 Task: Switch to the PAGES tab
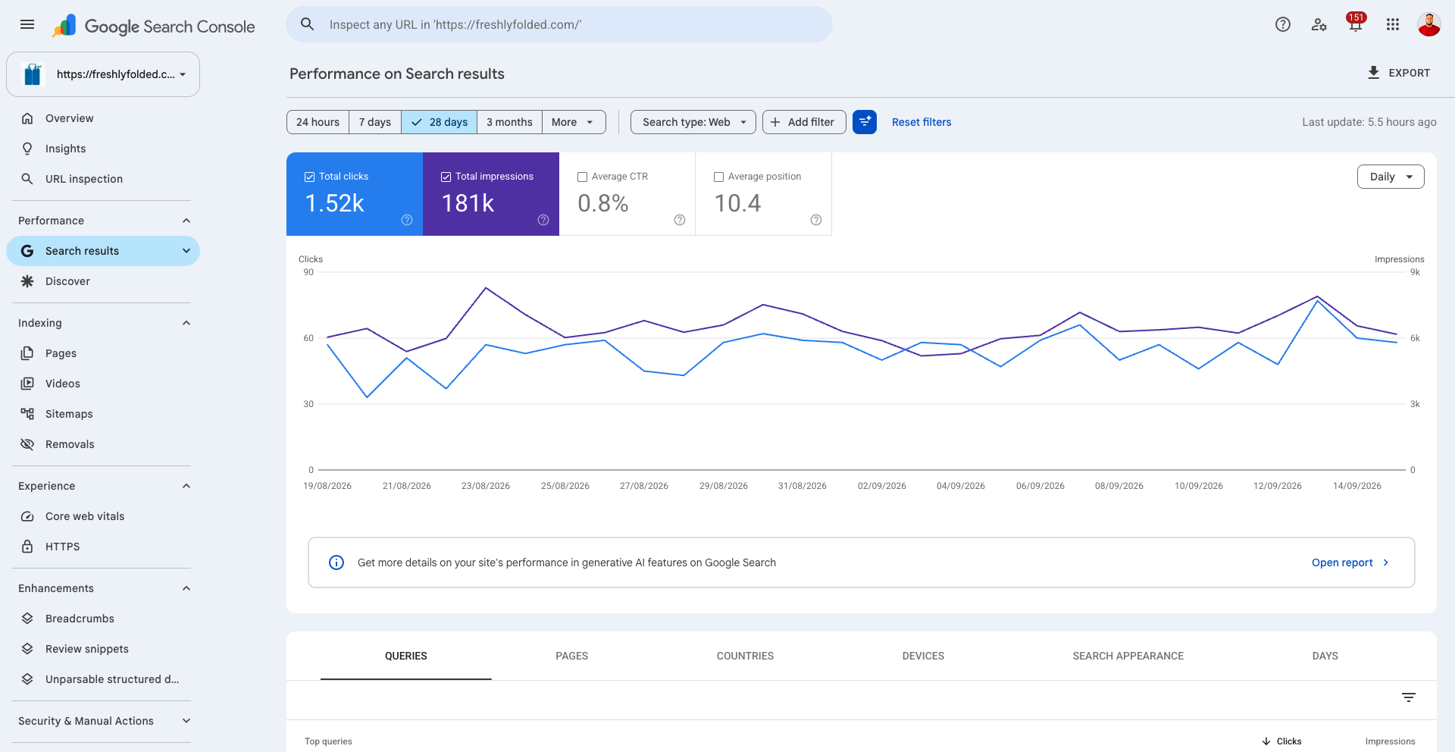571,656
